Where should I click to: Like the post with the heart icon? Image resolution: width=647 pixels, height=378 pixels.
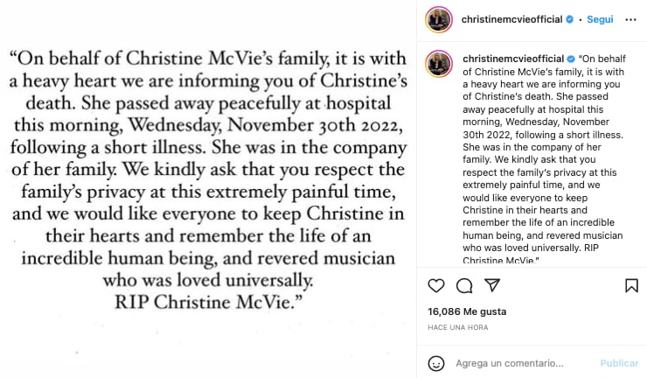[x=436, y=285]
